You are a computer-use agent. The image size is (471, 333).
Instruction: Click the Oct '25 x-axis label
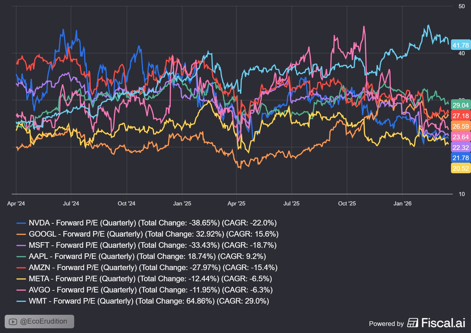point(347,203)
